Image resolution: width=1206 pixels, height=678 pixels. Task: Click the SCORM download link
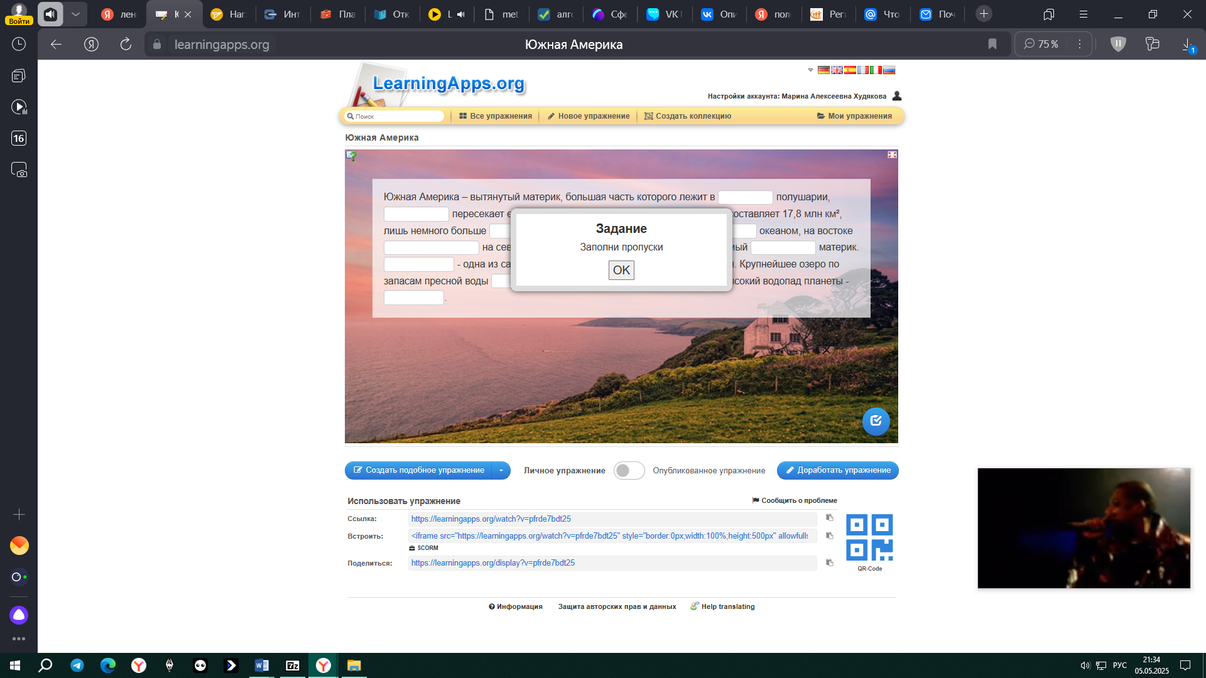(424, 548)
